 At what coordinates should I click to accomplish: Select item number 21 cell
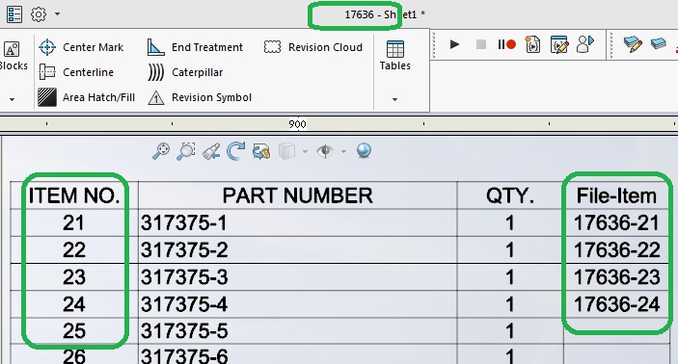(74, 222)
